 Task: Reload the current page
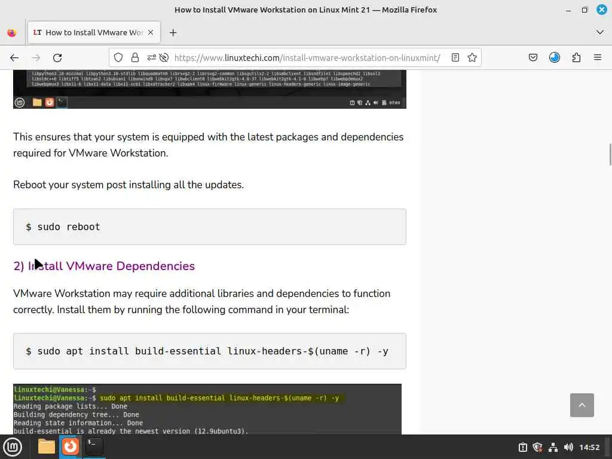click(x=57, y=58)
